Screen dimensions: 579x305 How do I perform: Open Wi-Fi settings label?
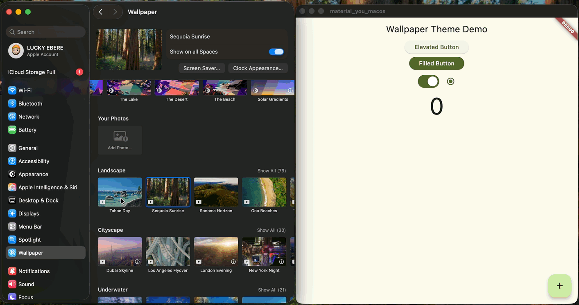point(25,90)
